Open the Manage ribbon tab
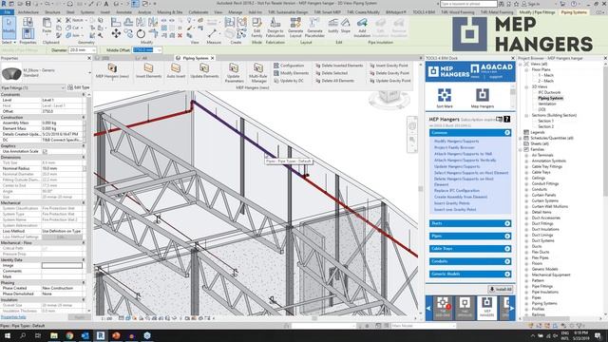Image resolution: width=608 pixels, height=342 pixels. click(x=235, y=12)
